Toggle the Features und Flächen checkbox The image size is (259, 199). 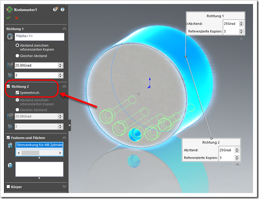(8, 138)
